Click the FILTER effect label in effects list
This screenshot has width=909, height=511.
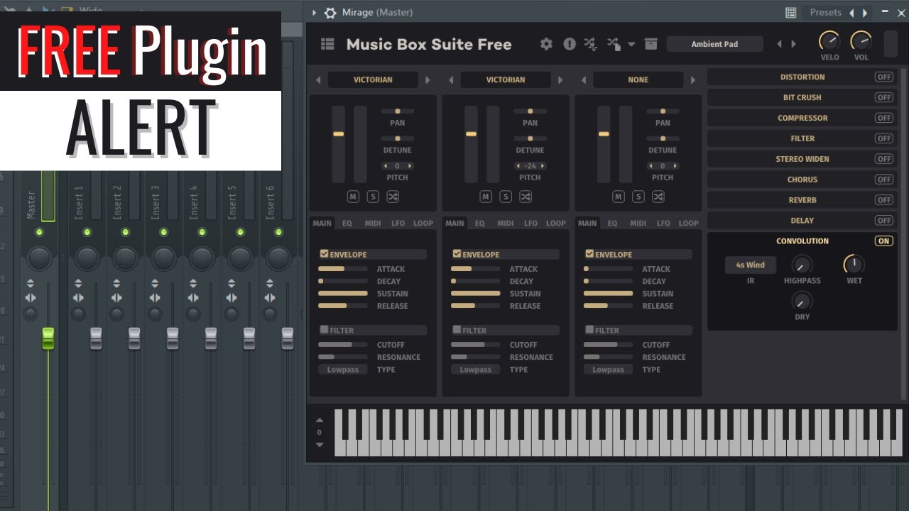pos(802,138)
